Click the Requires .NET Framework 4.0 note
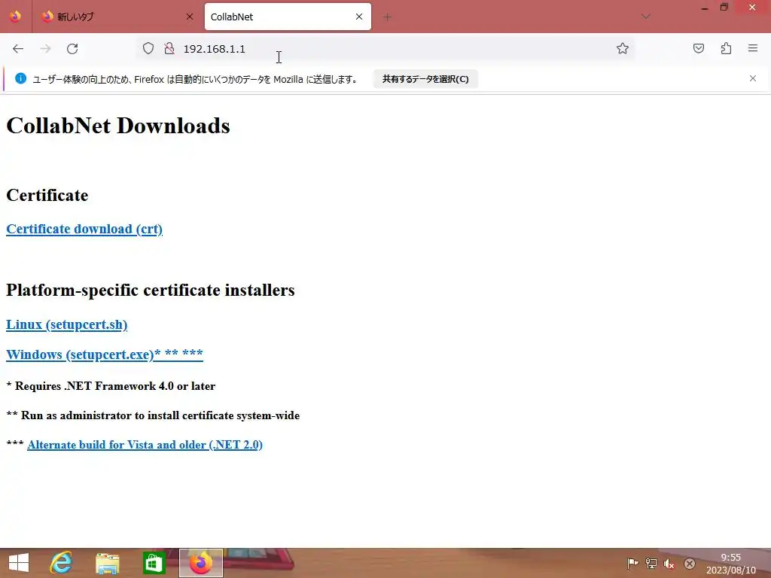The width and height of the screenshot is (771, 578). pos(111,386)
